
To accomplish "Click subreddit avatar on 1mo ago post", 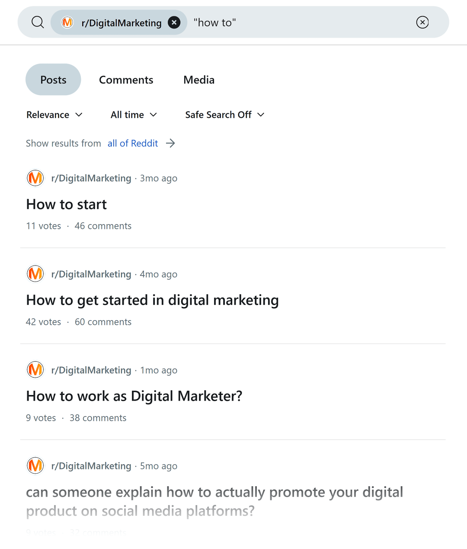I will (35, 370).
